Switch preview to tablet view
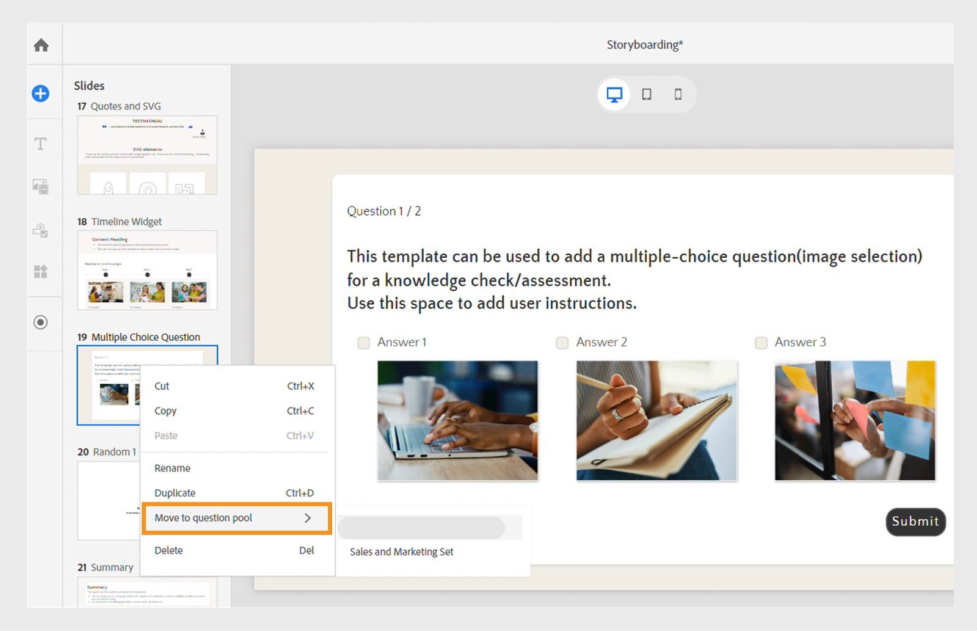977x631 pixels. coord(646,94)
